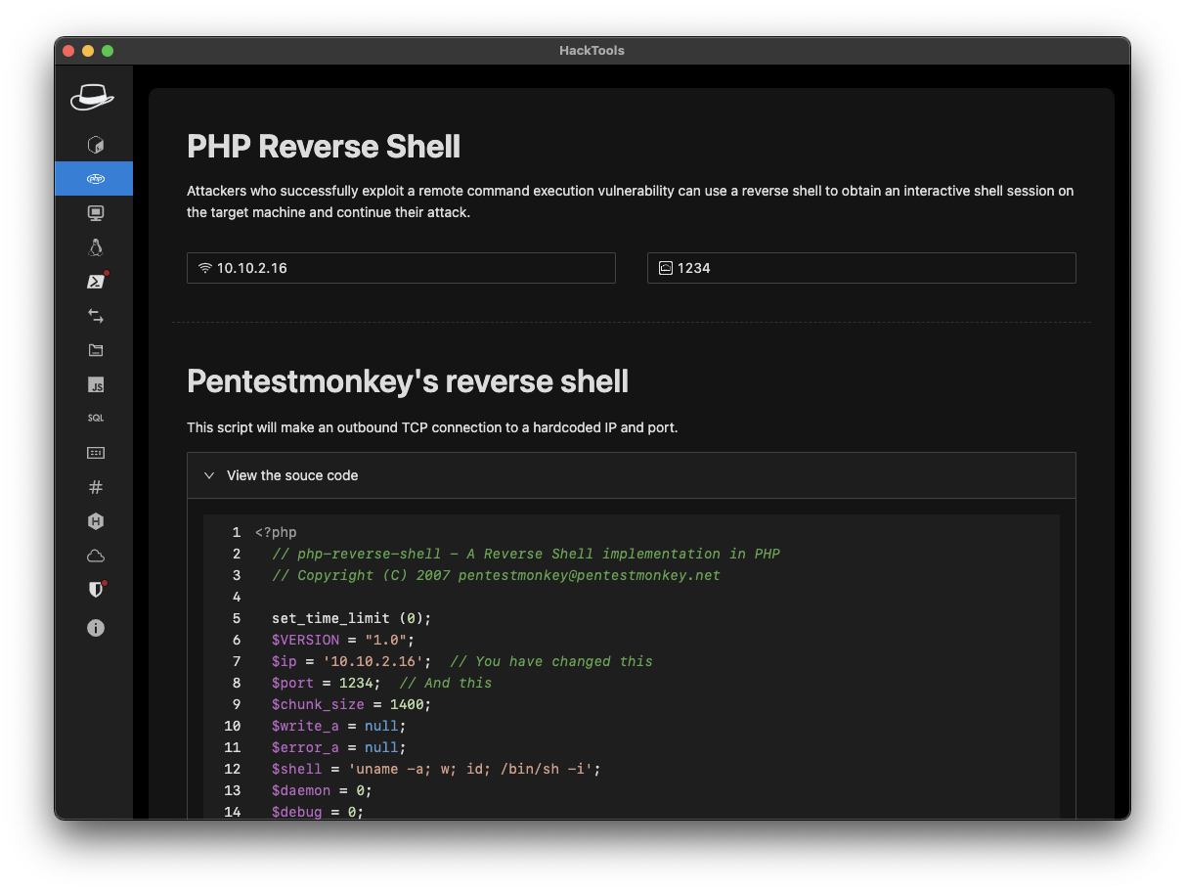
Task: Click the '$error_a = null;' code line
Action: tap(338, 747)
